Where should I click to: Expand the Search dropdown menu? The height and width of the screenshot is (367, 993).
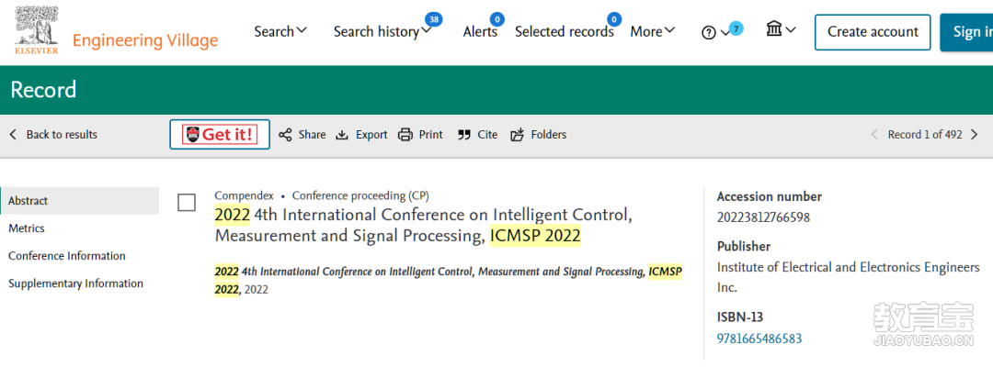click(x=280, y=31)
